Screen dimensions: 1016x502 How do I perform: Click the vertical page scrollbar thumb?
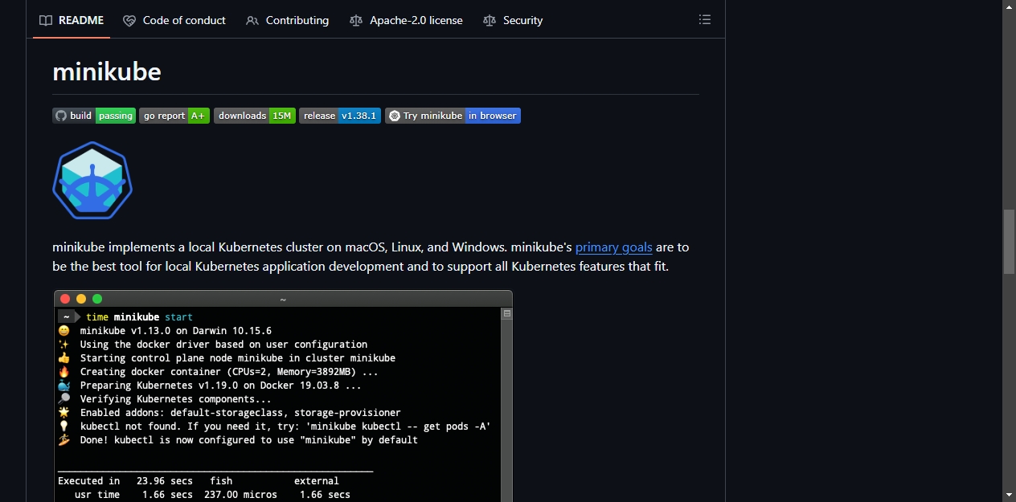click(x=1009, y=242)
